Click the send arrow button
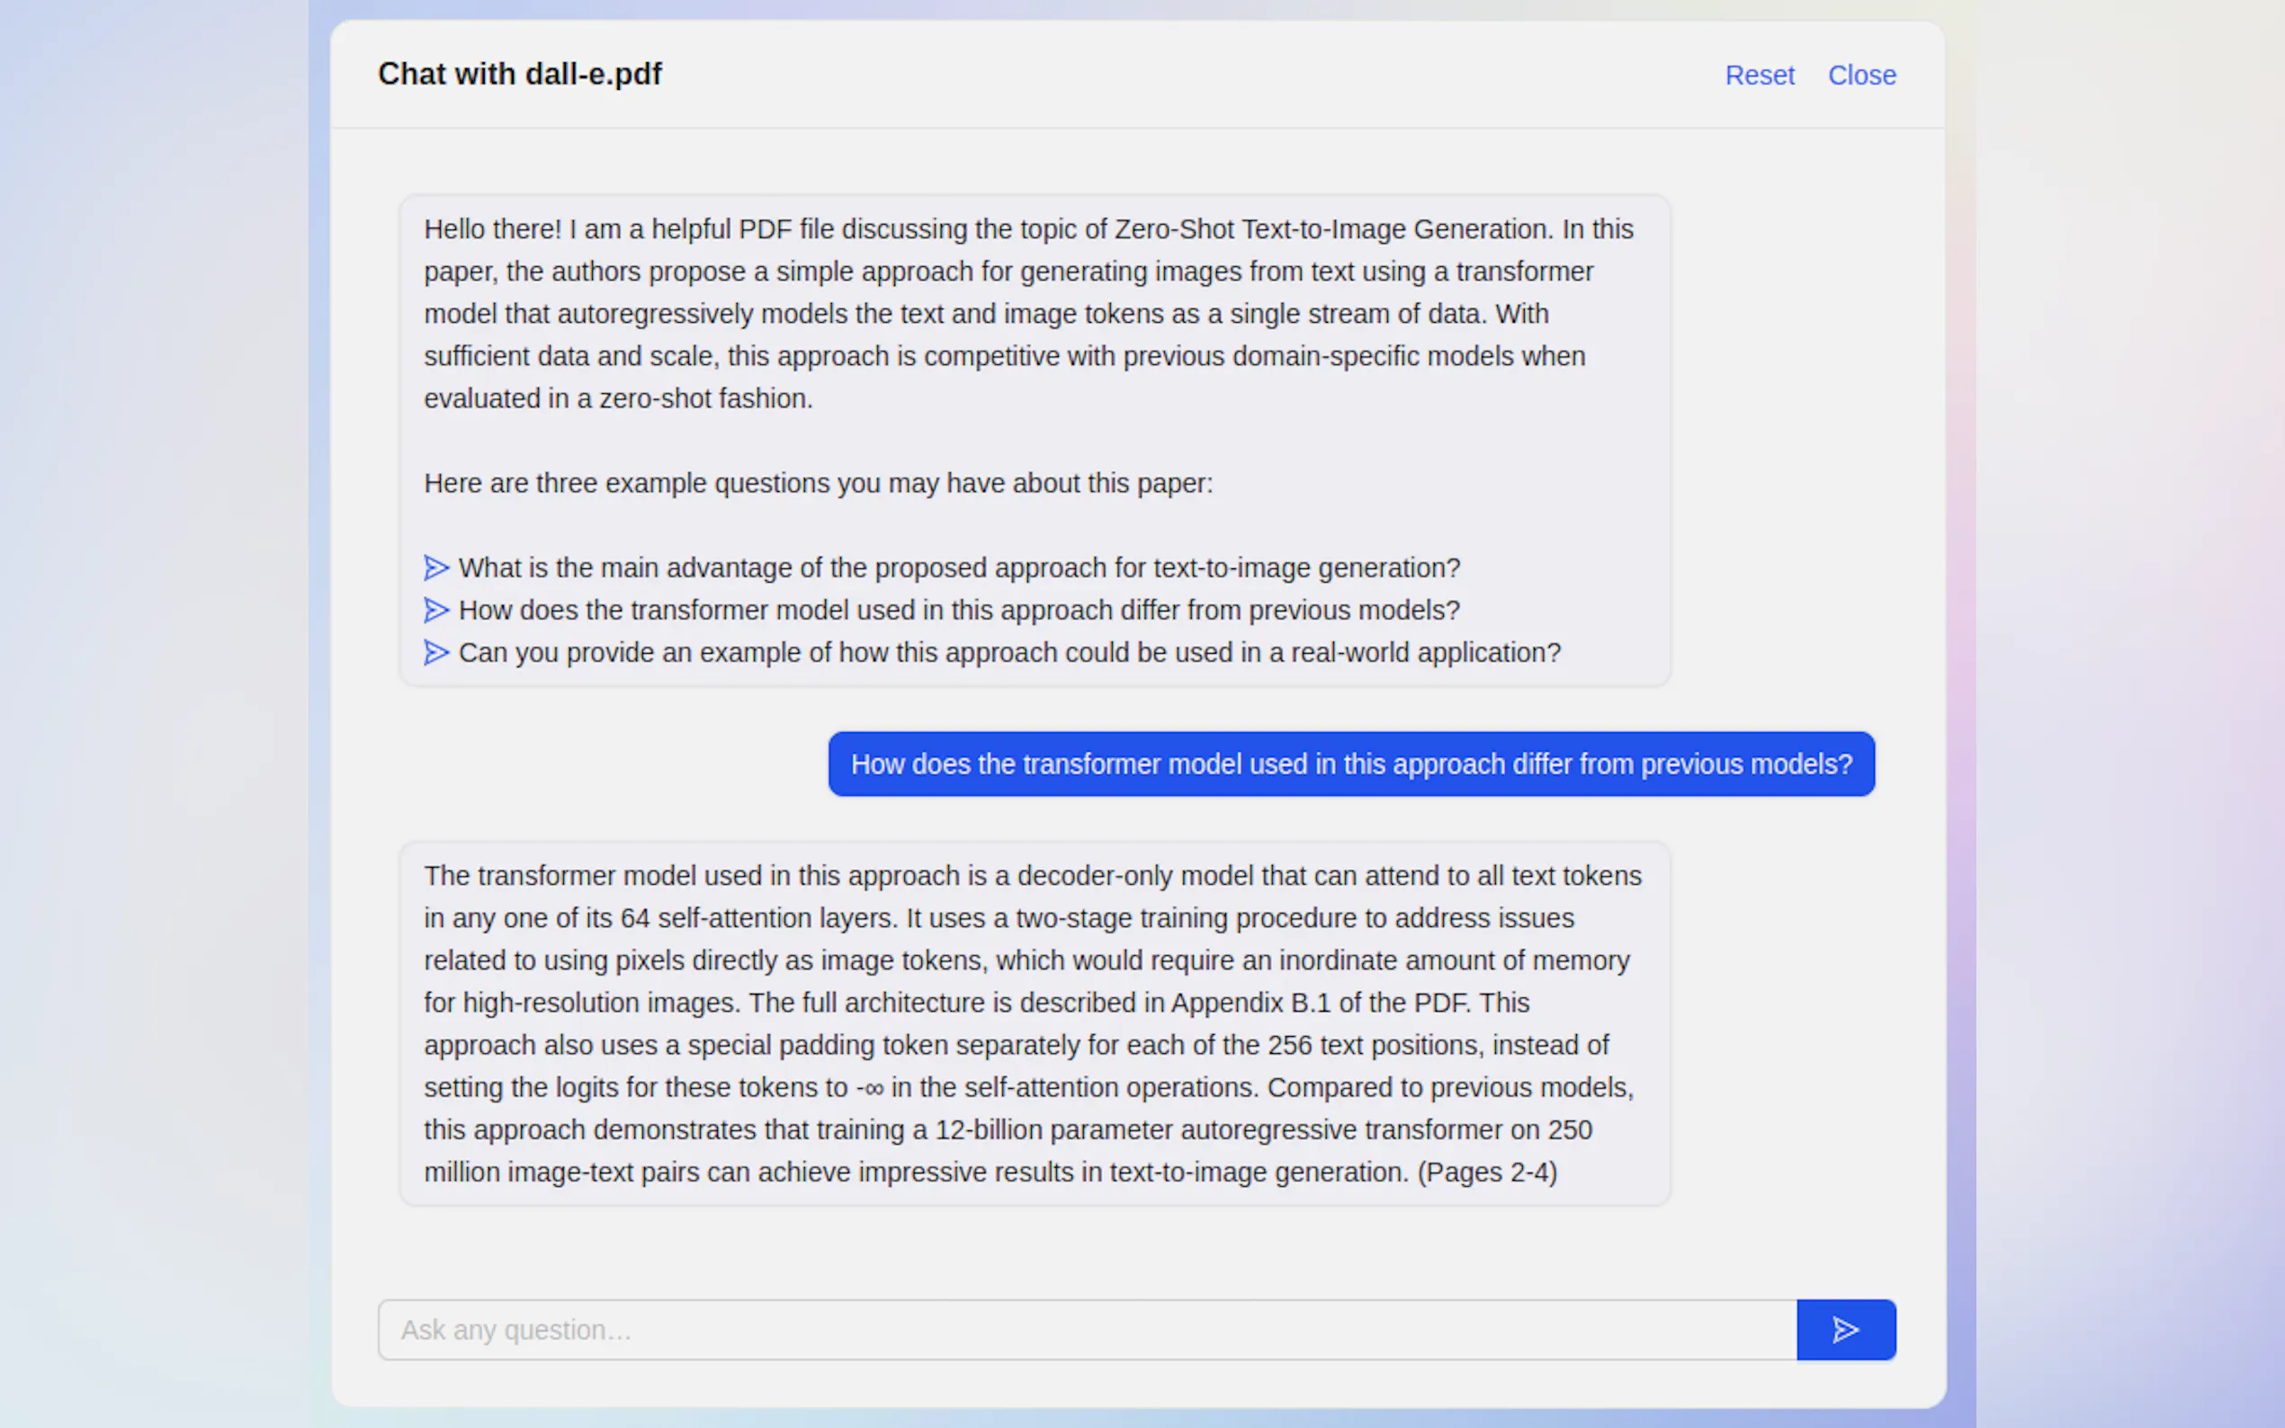Screen dimensions: 2285x1428 point(1845,1330)
